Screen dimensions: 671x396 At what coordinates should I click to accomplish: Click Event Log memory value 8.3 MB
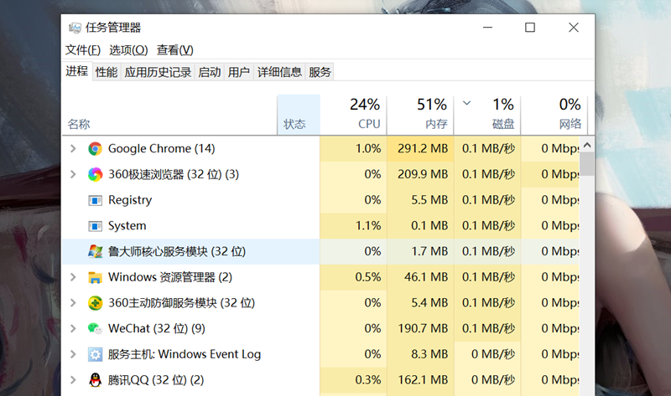[x=429, y=354]
